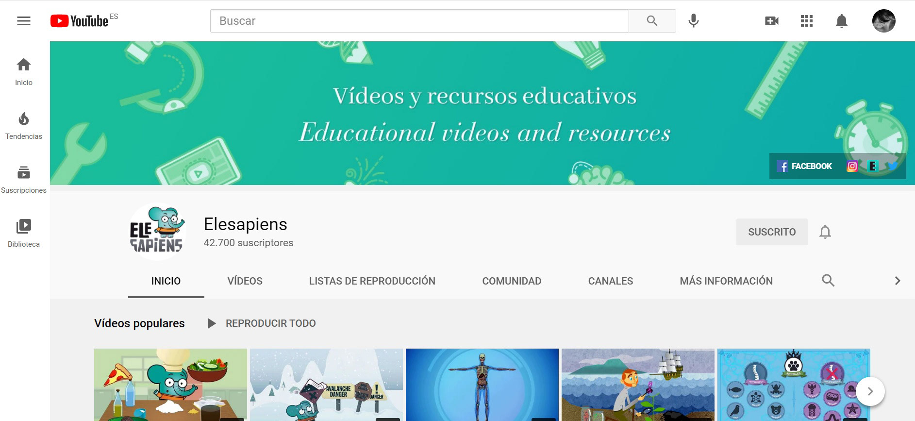Open Tendencias in the sidebar
This screenshot has width=915, height=421.
(x=24, y=126)
